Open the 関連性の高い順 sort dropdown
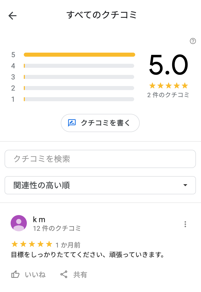Screen dimensions: 201x292 [x=100, y=185]
